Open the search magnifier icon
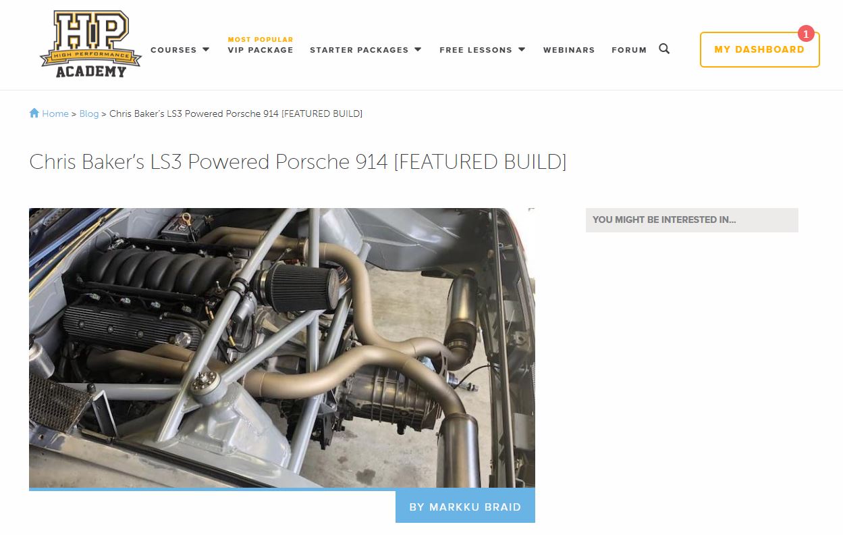Image resolution: width=843 pixels, height=535 pixels. coord(664,49)
